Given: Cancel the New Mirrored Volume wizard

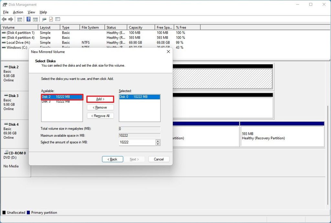Looking at the screenshot, I should (x=159, y=159).
